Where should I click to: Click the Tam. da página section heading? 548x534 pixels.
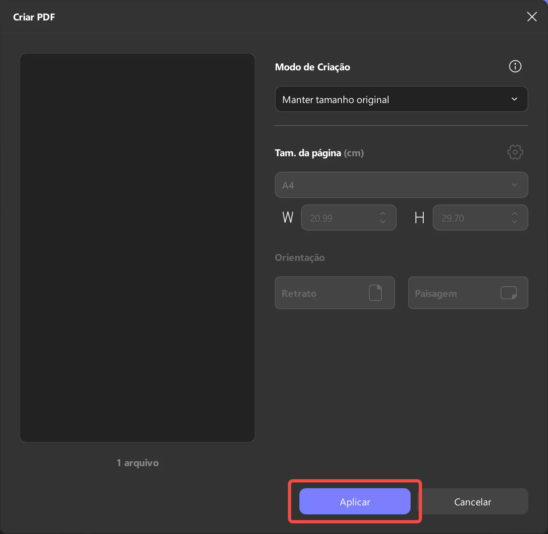[308, 153]
